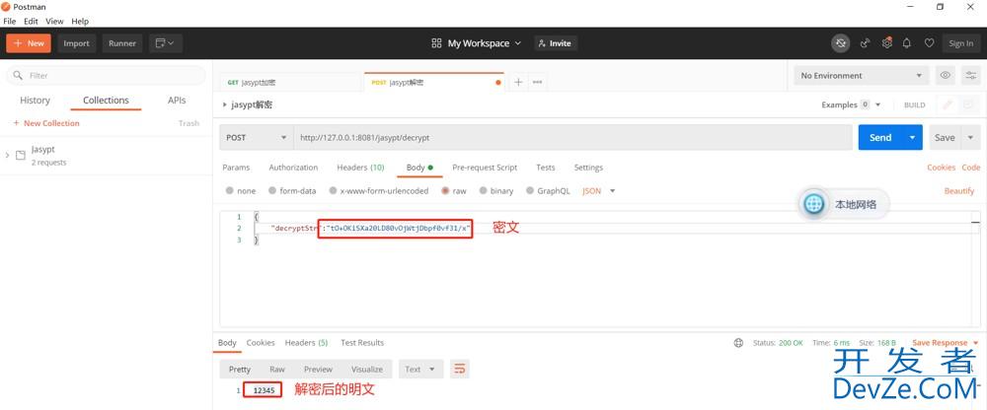Open the Send options arrow
The image size is (987, 410).
coord(912,137)
